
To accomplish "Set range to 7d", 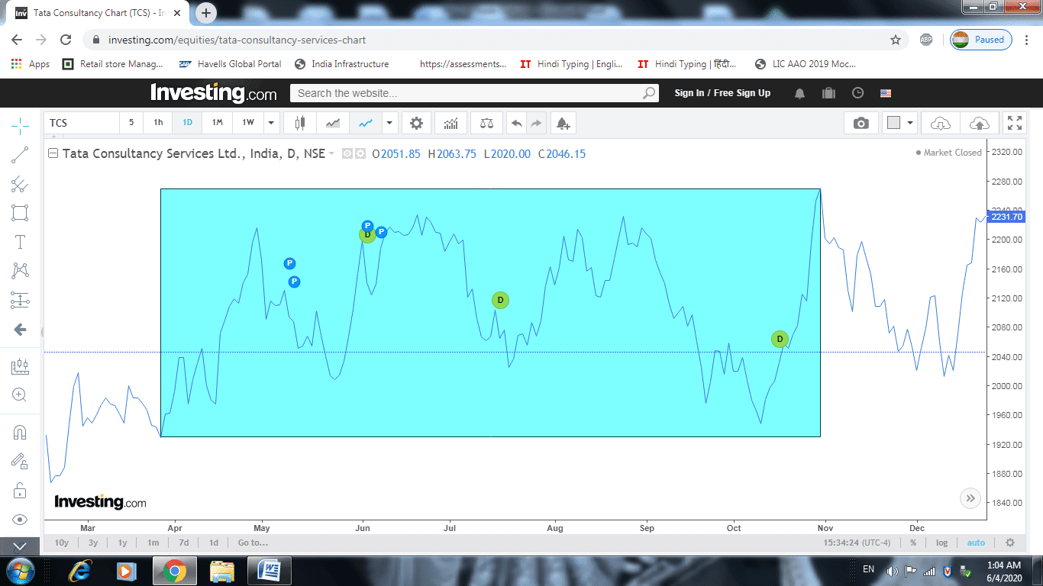I will tap(184, 543).
